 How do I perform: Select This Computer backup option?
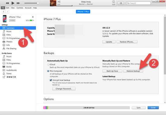point(48,71)
